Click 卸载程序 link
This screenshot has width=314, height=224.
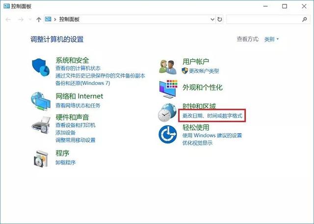point(65,163)
